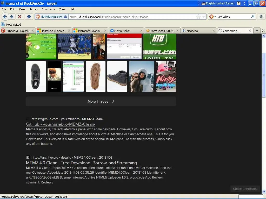Click the scrollbar up arrow

pos(264,36)
